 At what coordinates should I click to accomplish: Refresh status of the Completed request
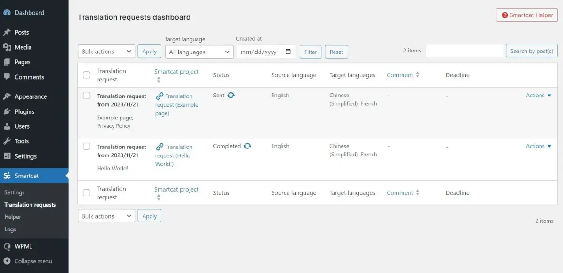[247, 146]
